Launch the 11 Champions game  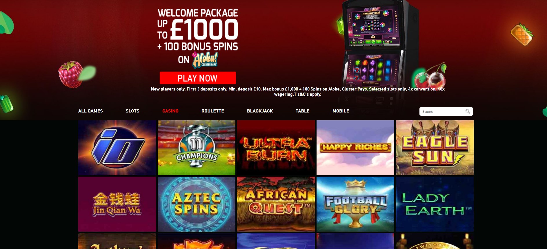tap(197, 148)
